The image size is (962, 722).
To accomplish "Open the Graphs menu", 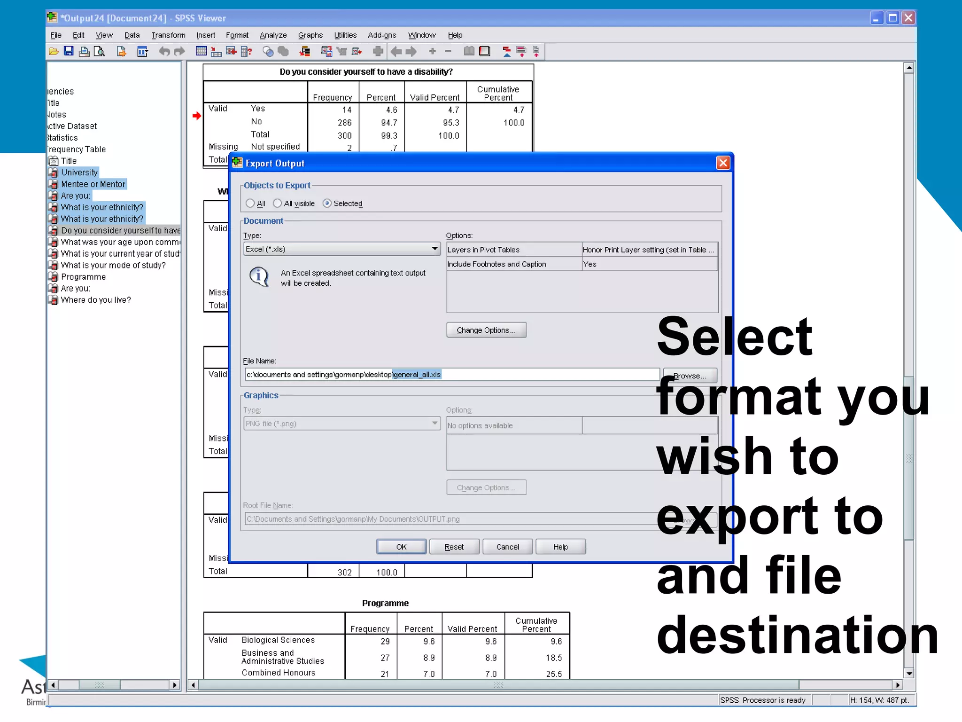I will (310, 35).
